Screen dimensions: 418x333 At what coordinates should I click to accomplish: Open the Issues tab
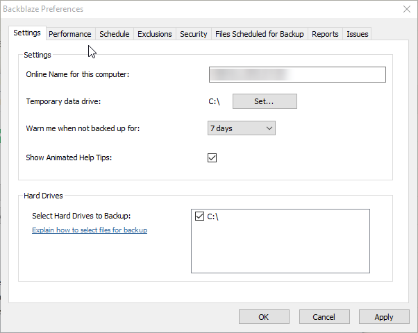[357, 34]
